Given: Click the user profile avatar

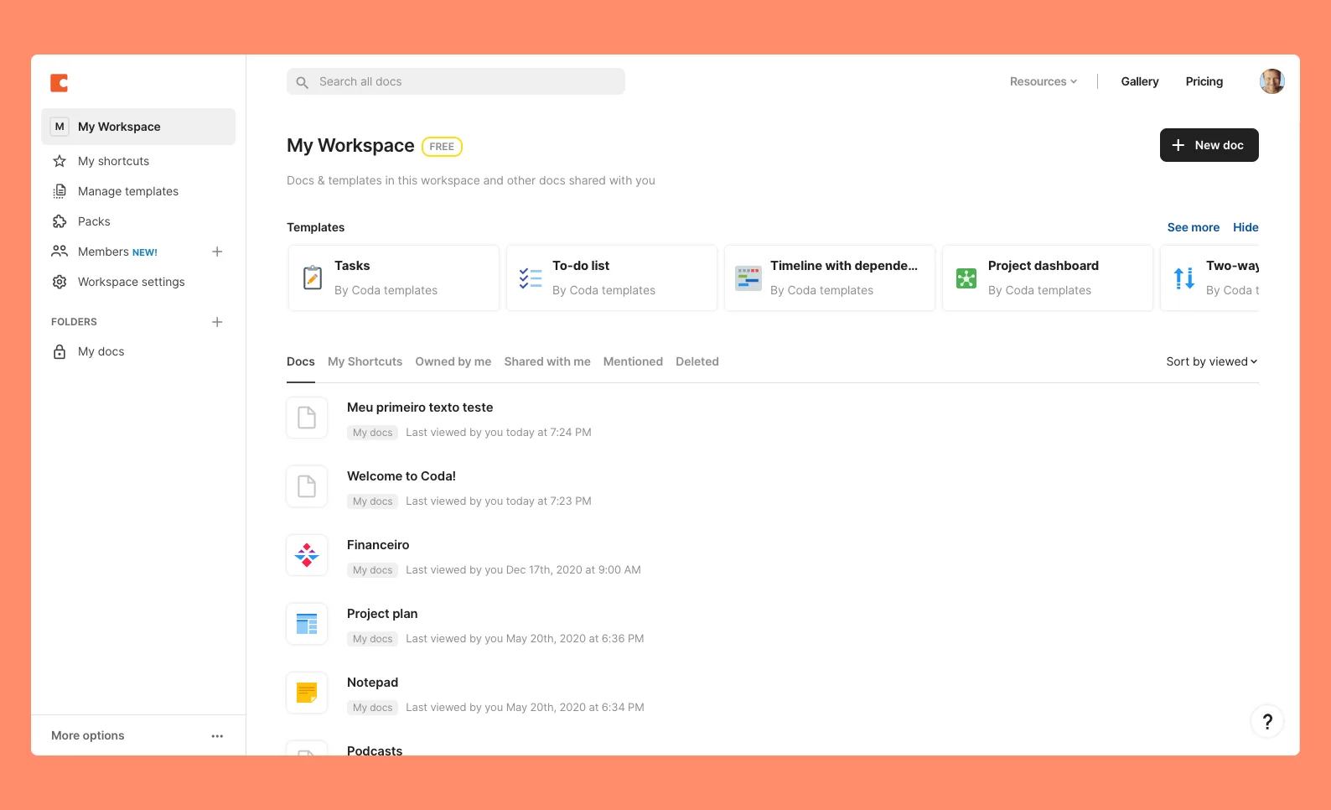Looking at the screenshot, I should coord(1271,81).
